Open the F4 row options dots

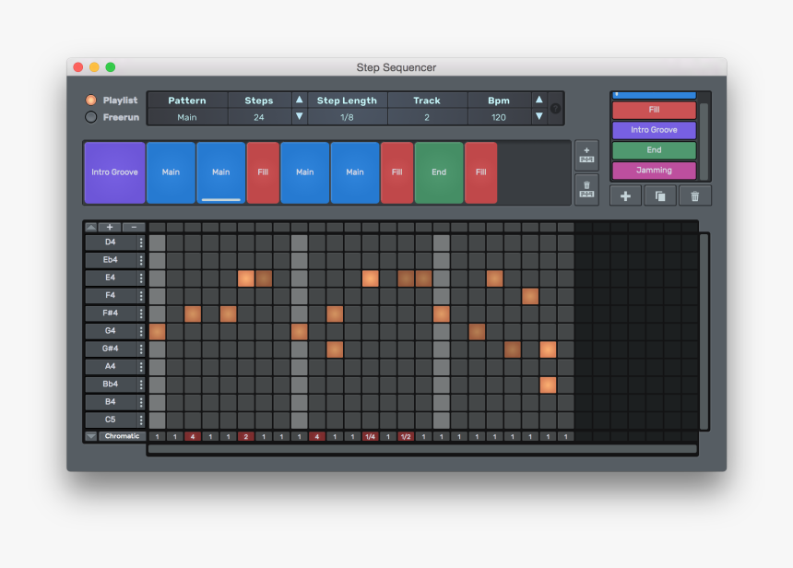pos(141,296)
